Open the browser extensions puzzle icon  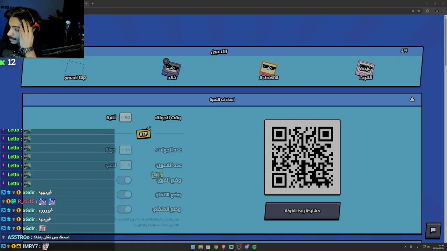427,11
